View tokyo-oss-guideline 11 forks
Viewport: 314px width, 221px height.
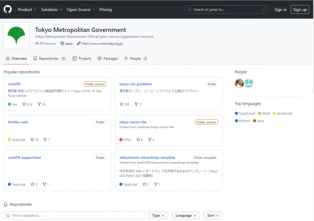(x=138, y=104)
